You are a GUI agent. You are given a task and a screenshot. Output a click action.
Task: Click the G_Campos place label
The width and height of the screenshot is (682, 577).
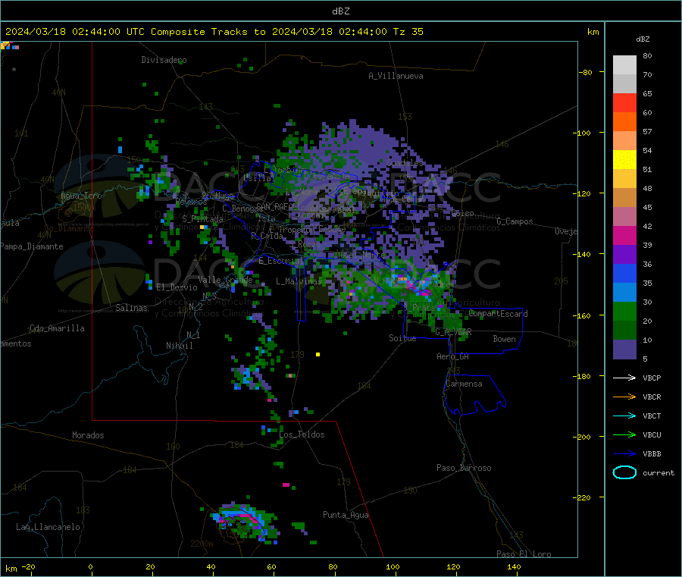(515, 221)
